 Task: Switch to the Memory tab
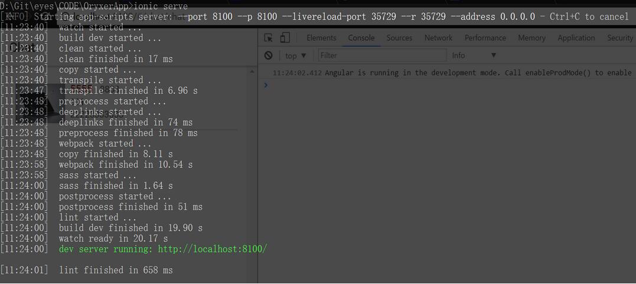[x=531, y=38]
